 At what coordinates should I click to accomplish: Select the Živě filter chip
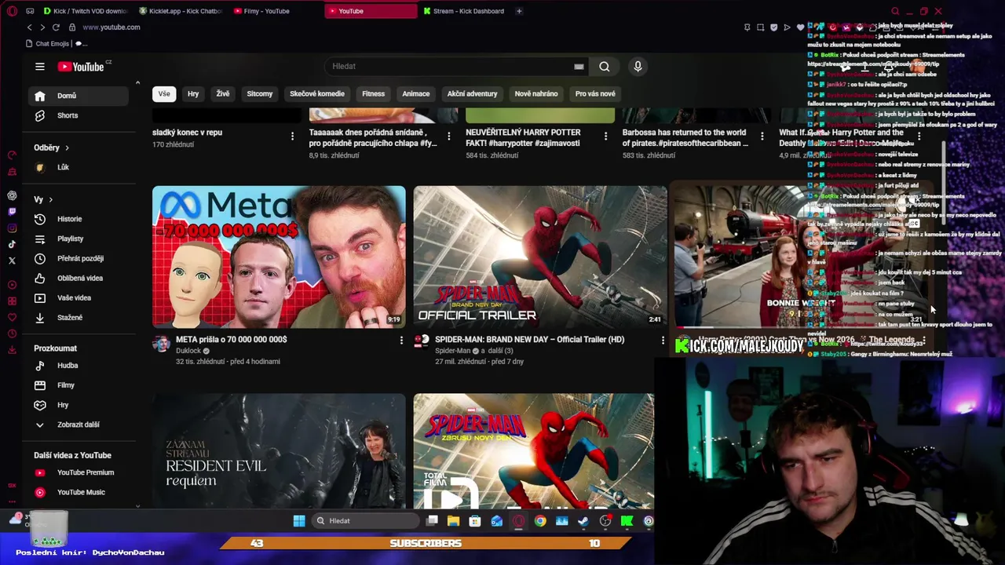click(x=223, y=94)
